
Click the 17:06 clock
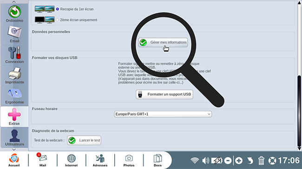(289, 161)
